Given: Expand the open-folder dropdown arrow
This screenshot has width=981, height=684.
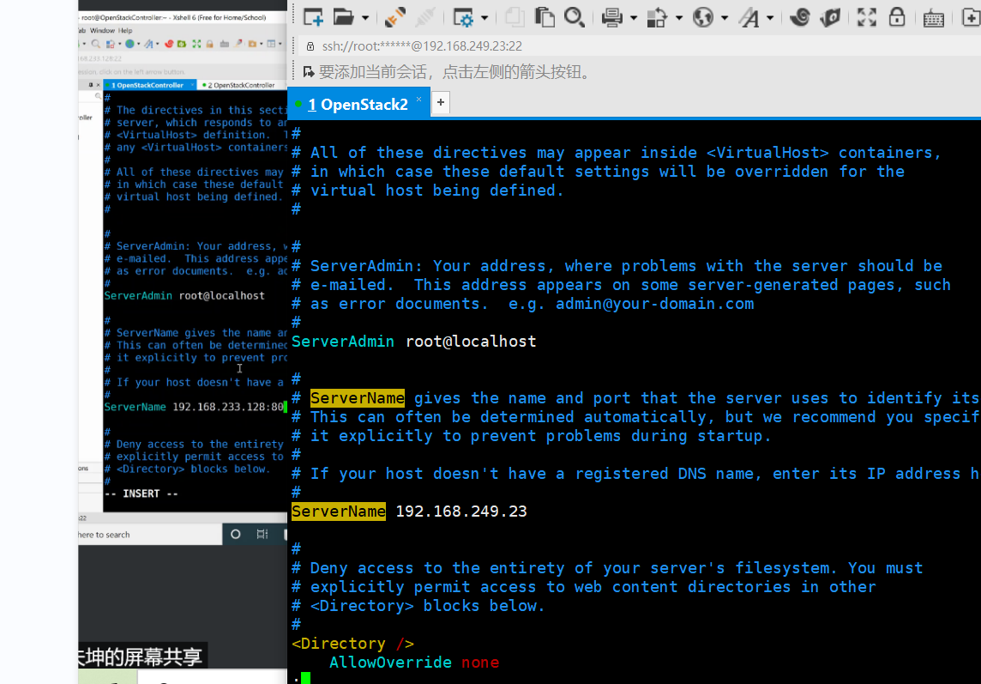Looking at the screenshot, I should pyautogui.click(x=365, y=18).
